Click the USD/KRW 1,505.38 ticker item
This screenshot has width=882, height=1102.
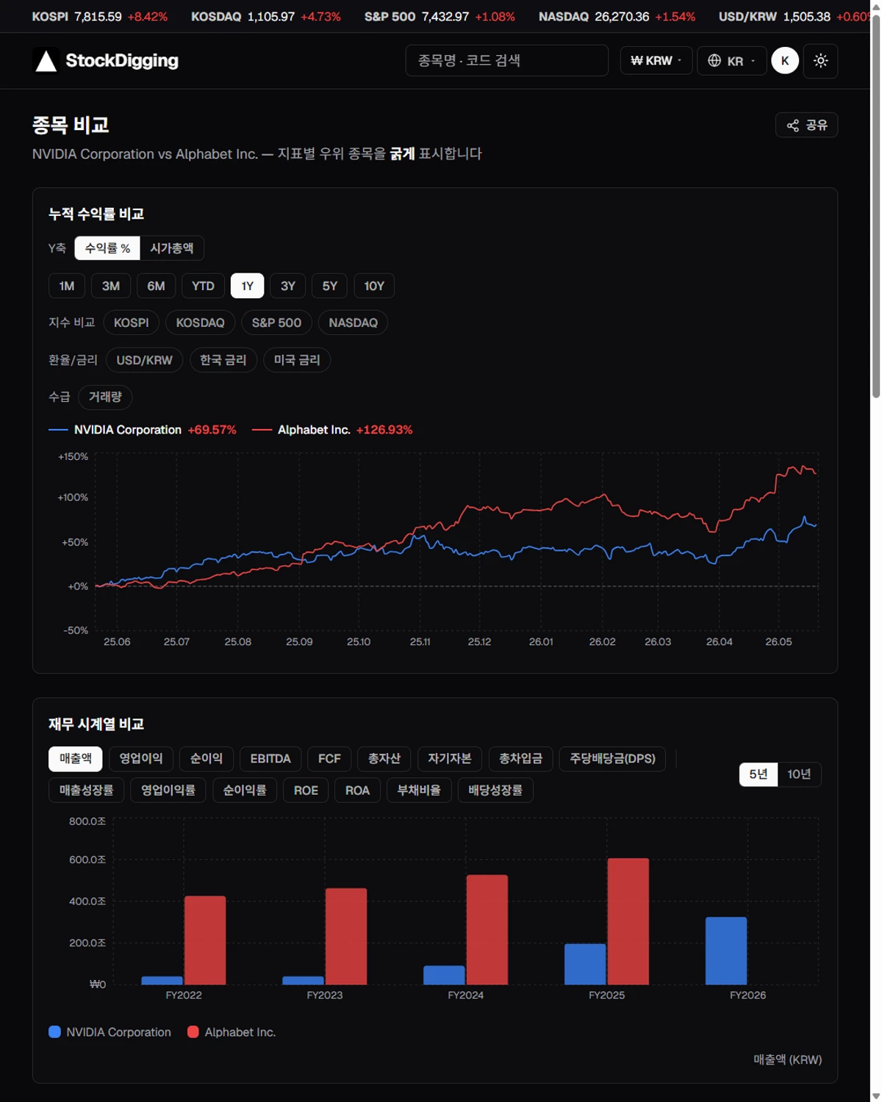click(x=794, y=16)
